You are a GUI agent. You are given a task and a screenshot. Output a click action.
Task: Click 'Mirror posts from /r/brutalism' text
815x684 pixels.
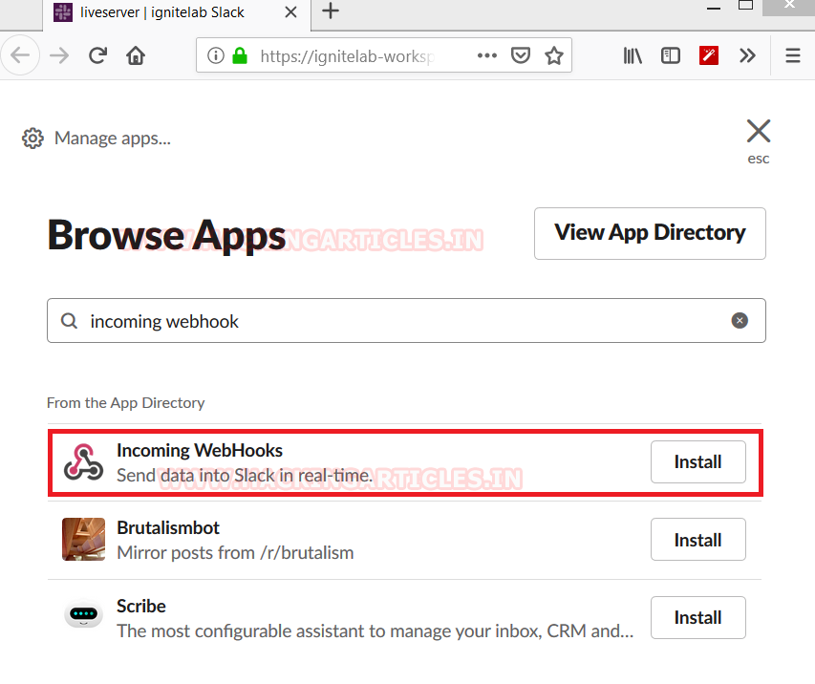tap(235, 552)
